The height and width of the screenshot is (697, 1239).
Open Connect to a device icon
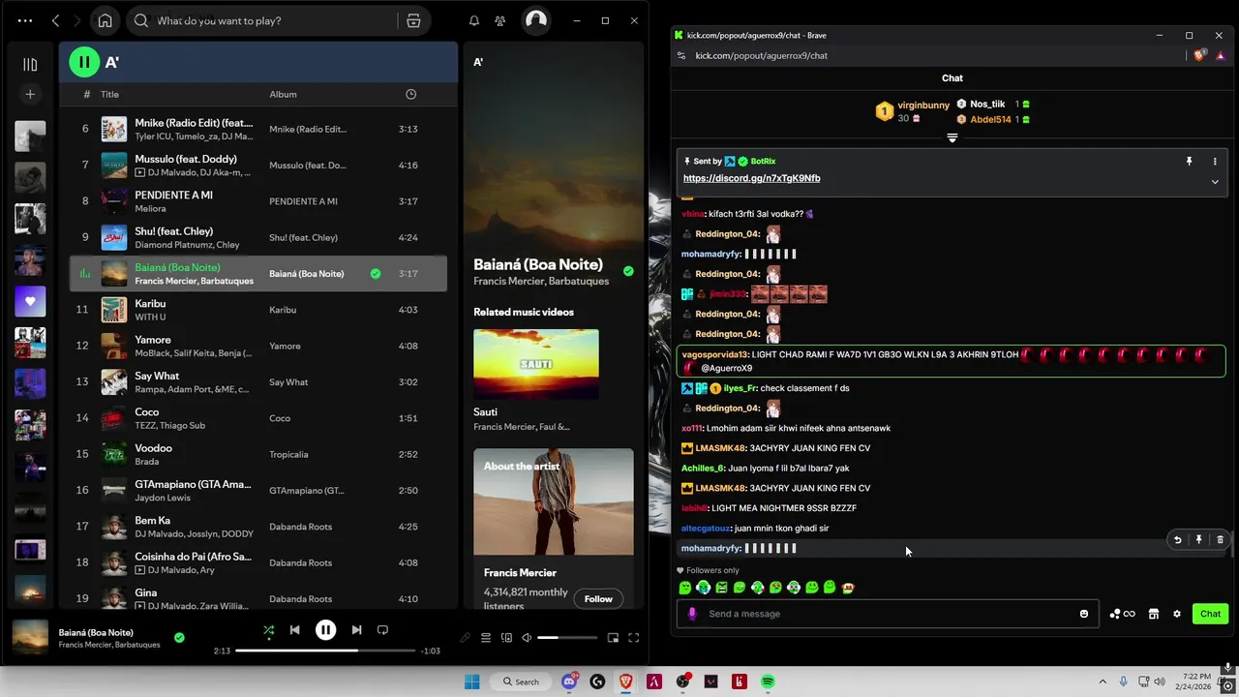pos(506,638)
